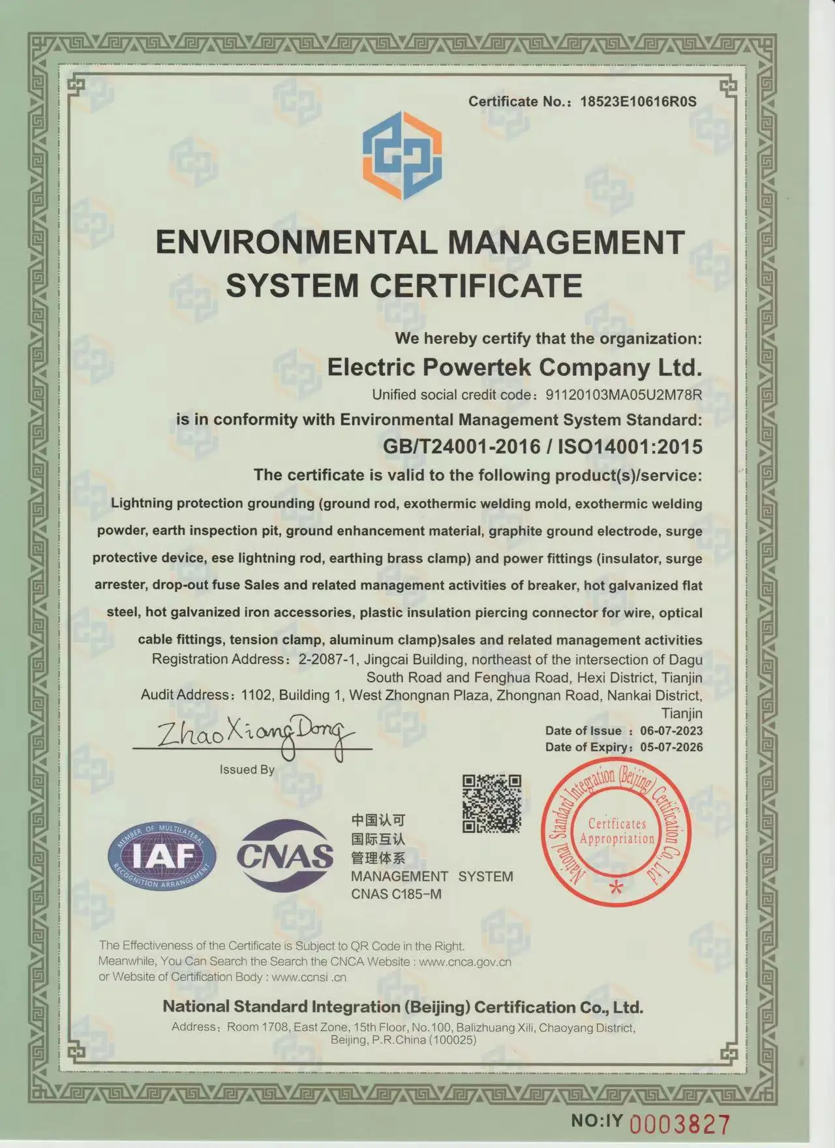This screenshot has width=835, height=1148.
Task: Click the 'arrester, drop-out fuse Sales' scope line
Action: pyautogui.click(x=399, y=585)
